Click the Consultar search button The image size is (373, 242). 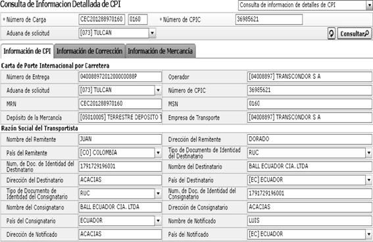(x=354, y=34)
